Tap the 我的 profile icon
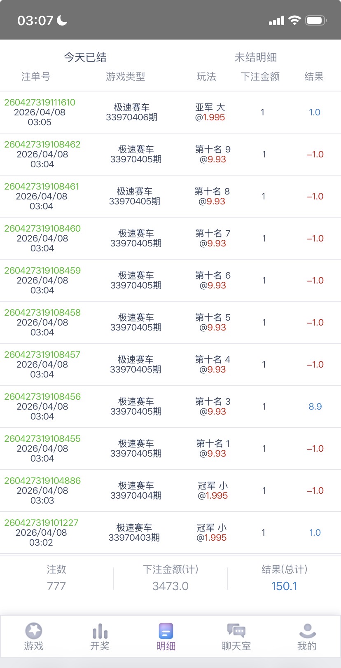 307,631
